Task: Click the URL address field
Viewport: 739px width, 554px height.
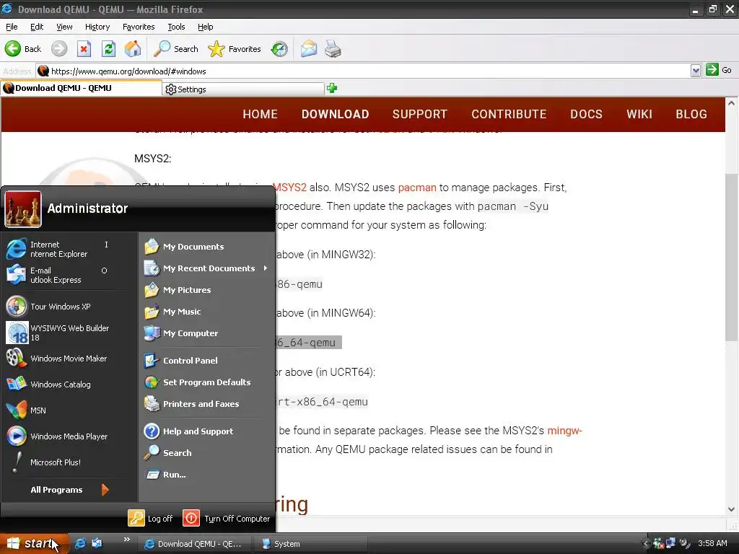Action: pos(363,71)
